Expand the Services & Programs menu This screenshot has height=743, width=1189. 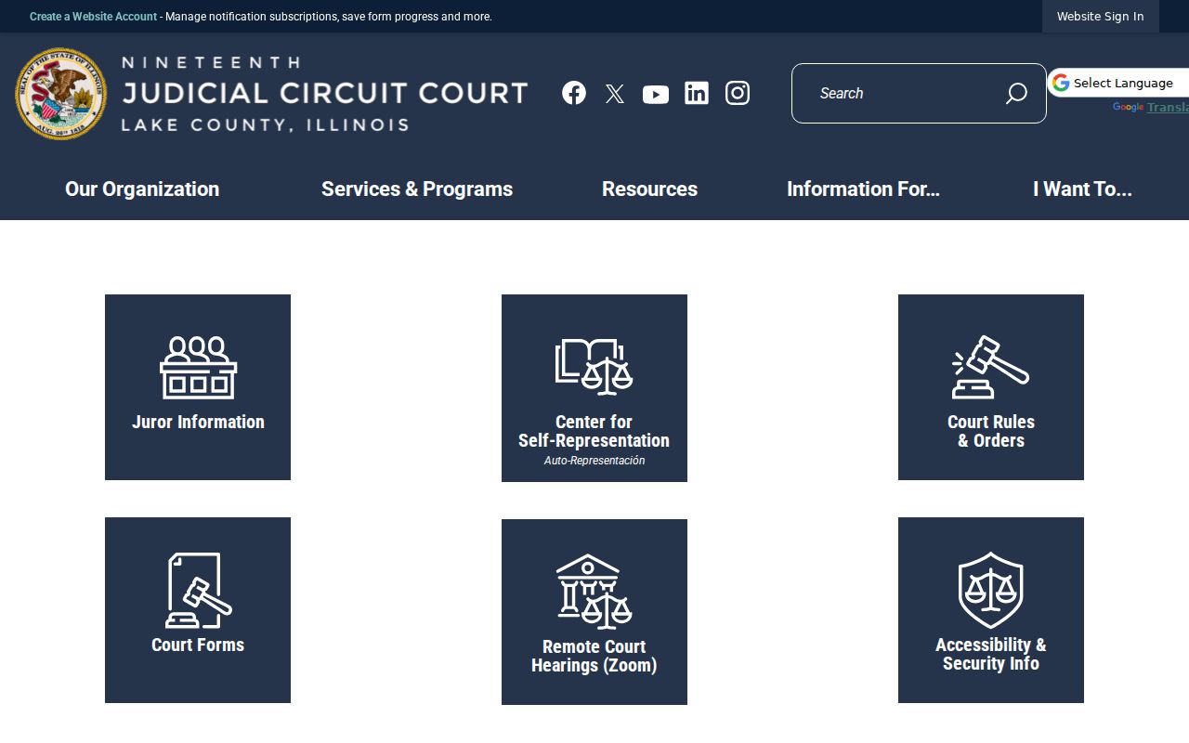tap(417, 189)
